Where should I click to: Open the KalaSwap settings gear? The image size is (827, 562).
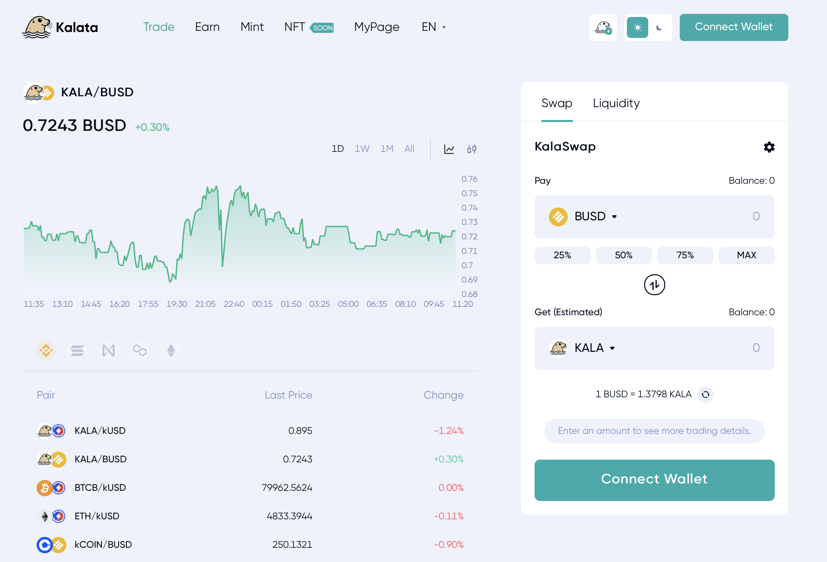tap(769, 147)
